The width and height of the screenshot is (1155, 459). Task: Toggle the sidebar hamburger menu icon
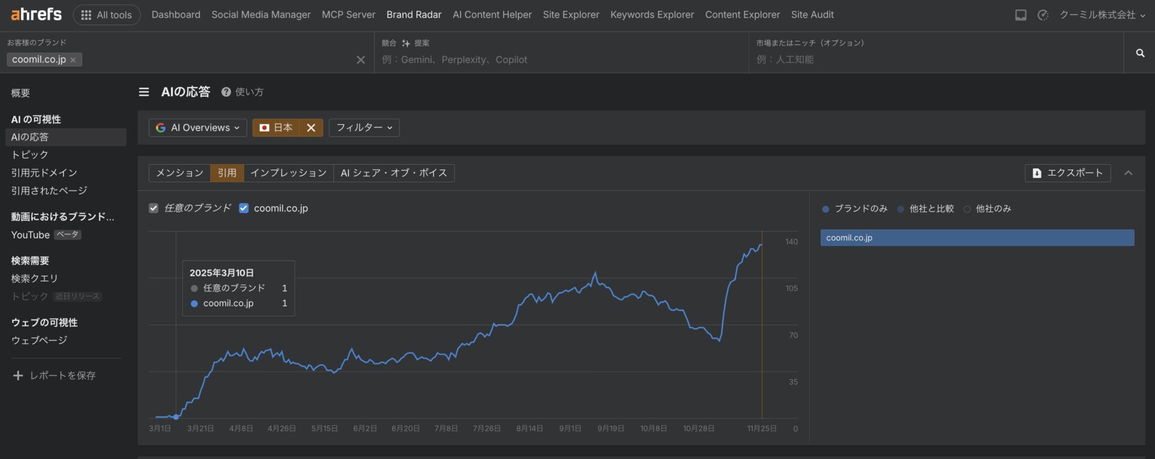click(x=144, y=92)
